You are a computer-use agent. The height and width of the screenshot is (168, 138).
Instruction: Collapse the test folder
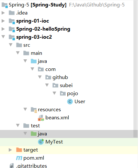(x=18, y=125)
